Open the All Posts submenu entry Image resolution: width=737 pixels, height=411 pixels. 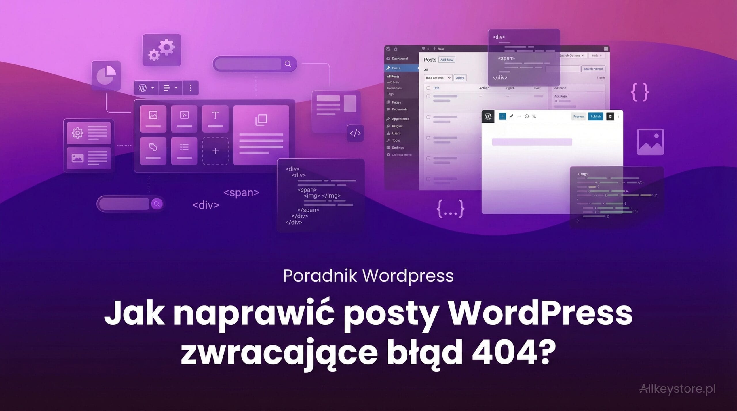click(393, 76)
